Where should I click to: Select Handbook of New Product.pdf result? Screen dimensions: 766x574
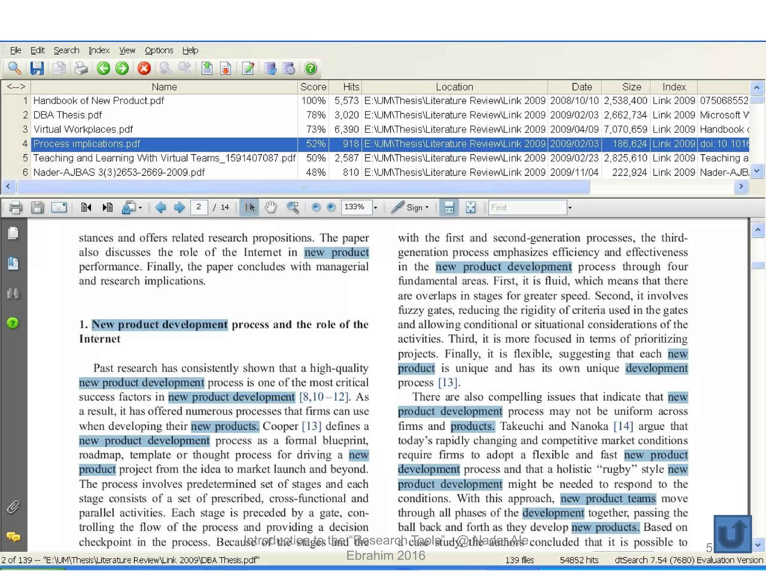[x=376, y=101]
